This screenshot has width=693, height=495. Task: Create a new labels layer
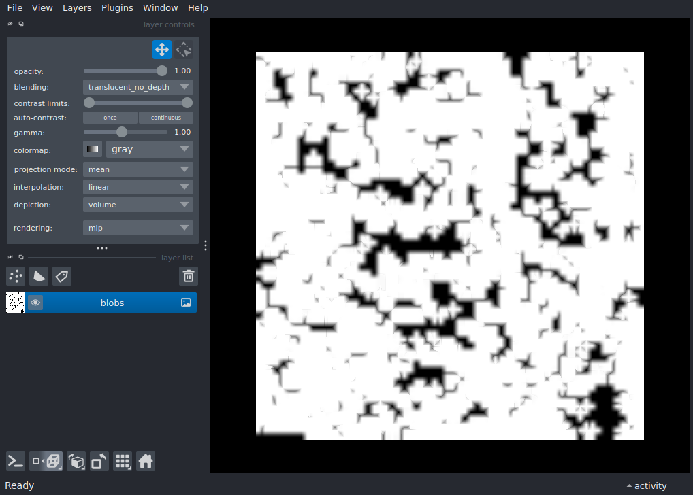click(61, 276)
